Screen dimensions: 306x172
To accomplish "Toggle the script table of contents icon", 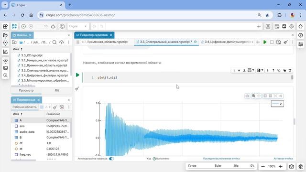I will click(77, 42).
